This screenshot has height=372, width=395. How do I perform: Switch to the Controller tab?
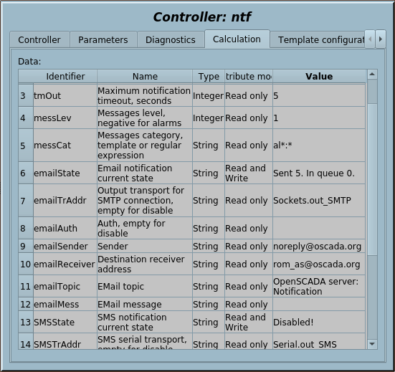(39, 40)
